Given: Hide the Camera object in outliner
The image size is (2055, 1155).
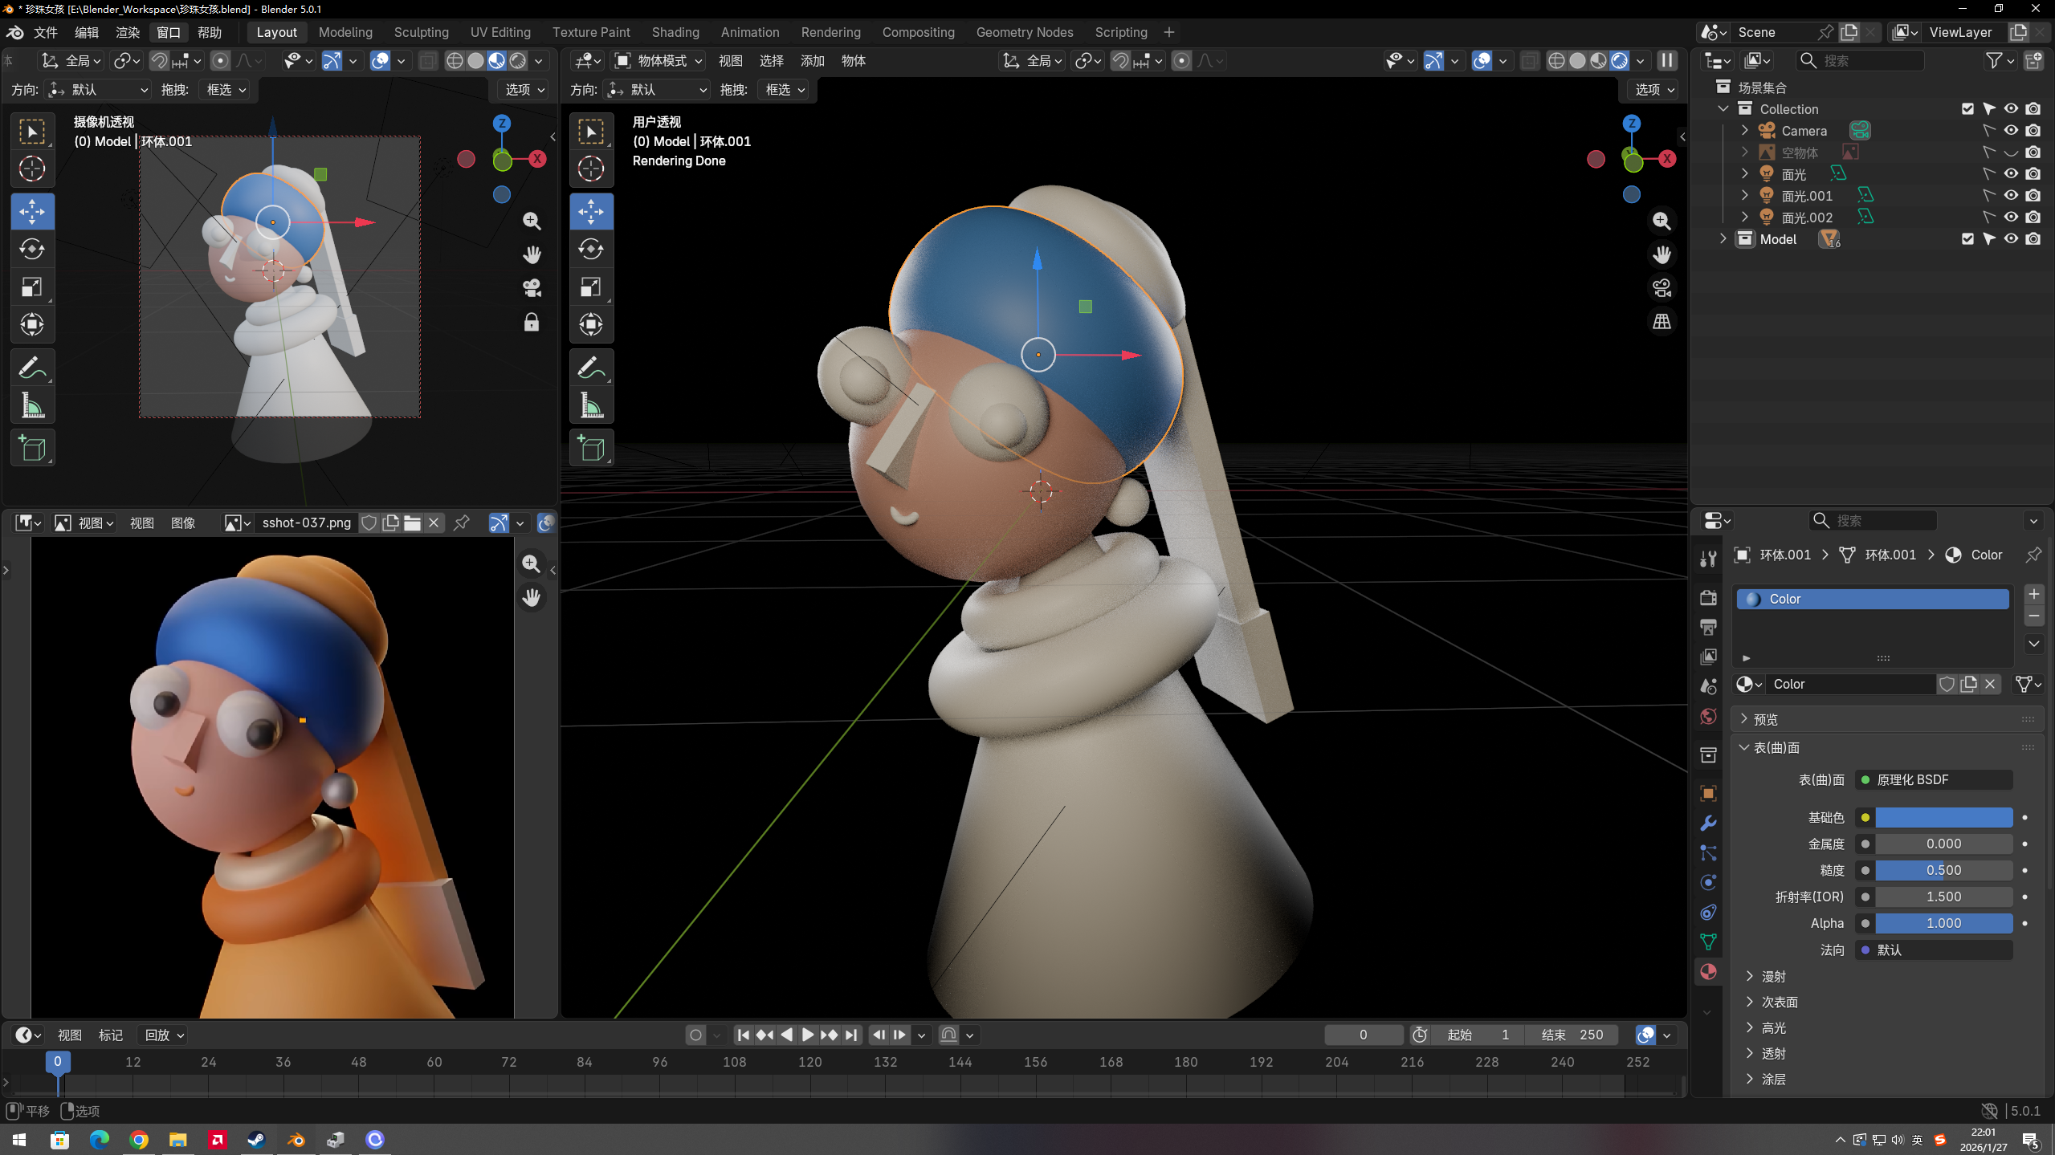Looking at the screenshot, I should (x=2011, y=131).
